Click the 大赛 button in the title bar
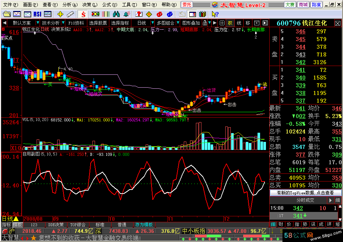 coord(290,5)
